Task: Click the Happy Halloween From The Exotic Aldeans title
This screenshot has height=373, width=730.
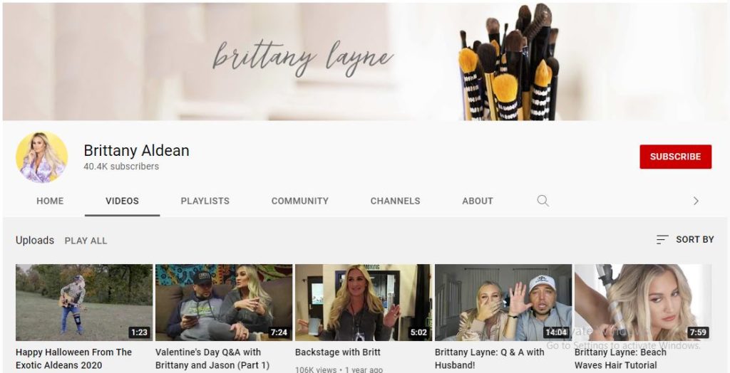Action: click(73, 359)
